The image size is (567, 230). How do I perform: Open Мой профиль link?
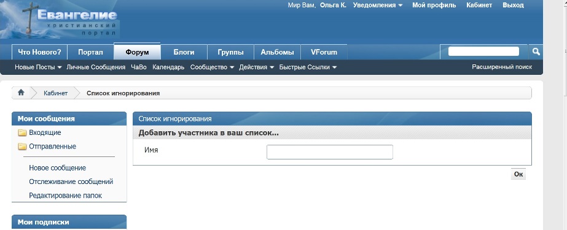pos(434,6)
